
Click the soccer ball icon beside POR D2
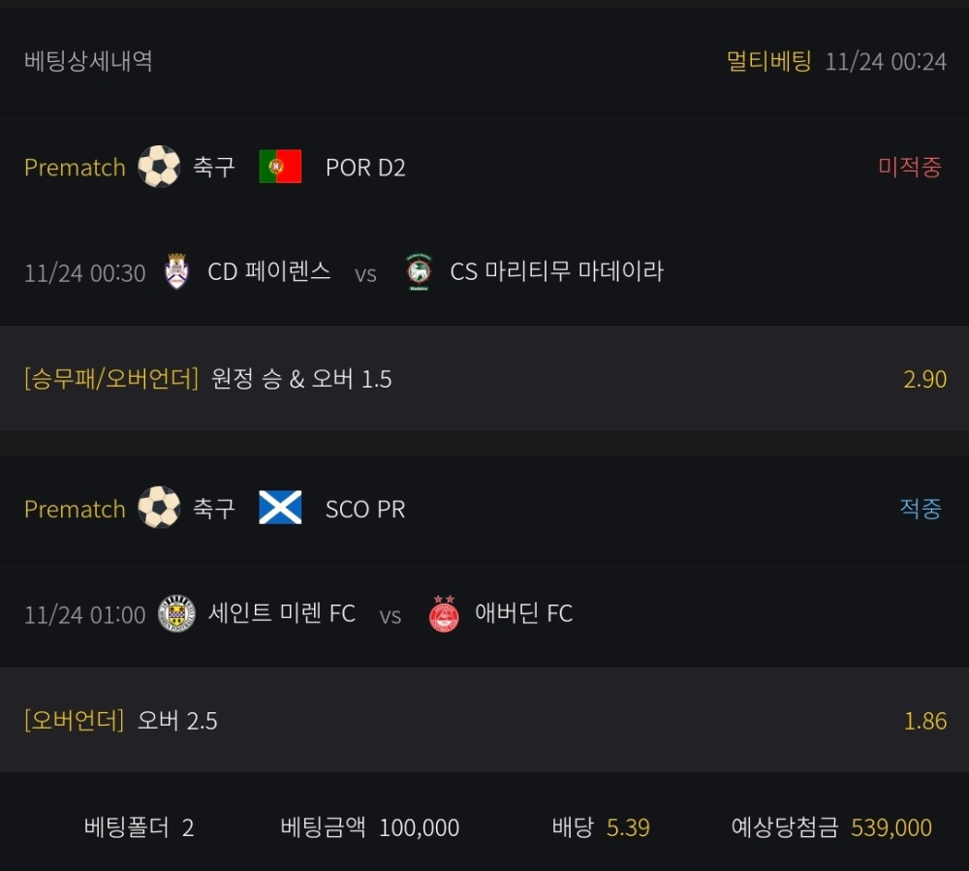pyautogui.click(x=159, y=167)
